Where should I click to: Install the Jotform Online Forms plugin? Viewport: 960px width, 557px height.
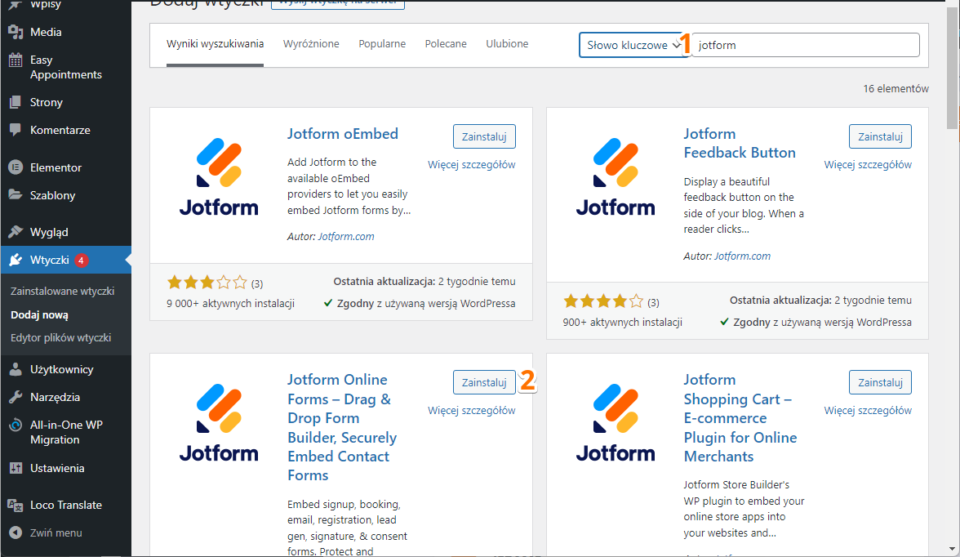click(x=484, y=382)
